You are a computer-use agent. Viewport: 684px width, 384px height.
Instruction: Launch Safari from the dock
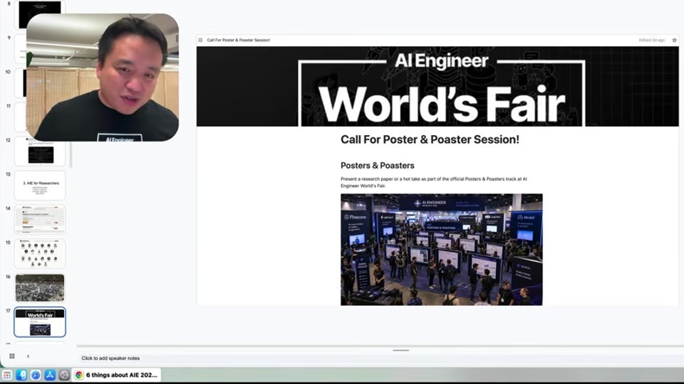coord(36,375)
